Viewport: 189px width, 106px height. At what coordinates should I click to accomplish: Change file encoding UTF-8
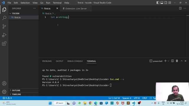[x=137, y=98]
